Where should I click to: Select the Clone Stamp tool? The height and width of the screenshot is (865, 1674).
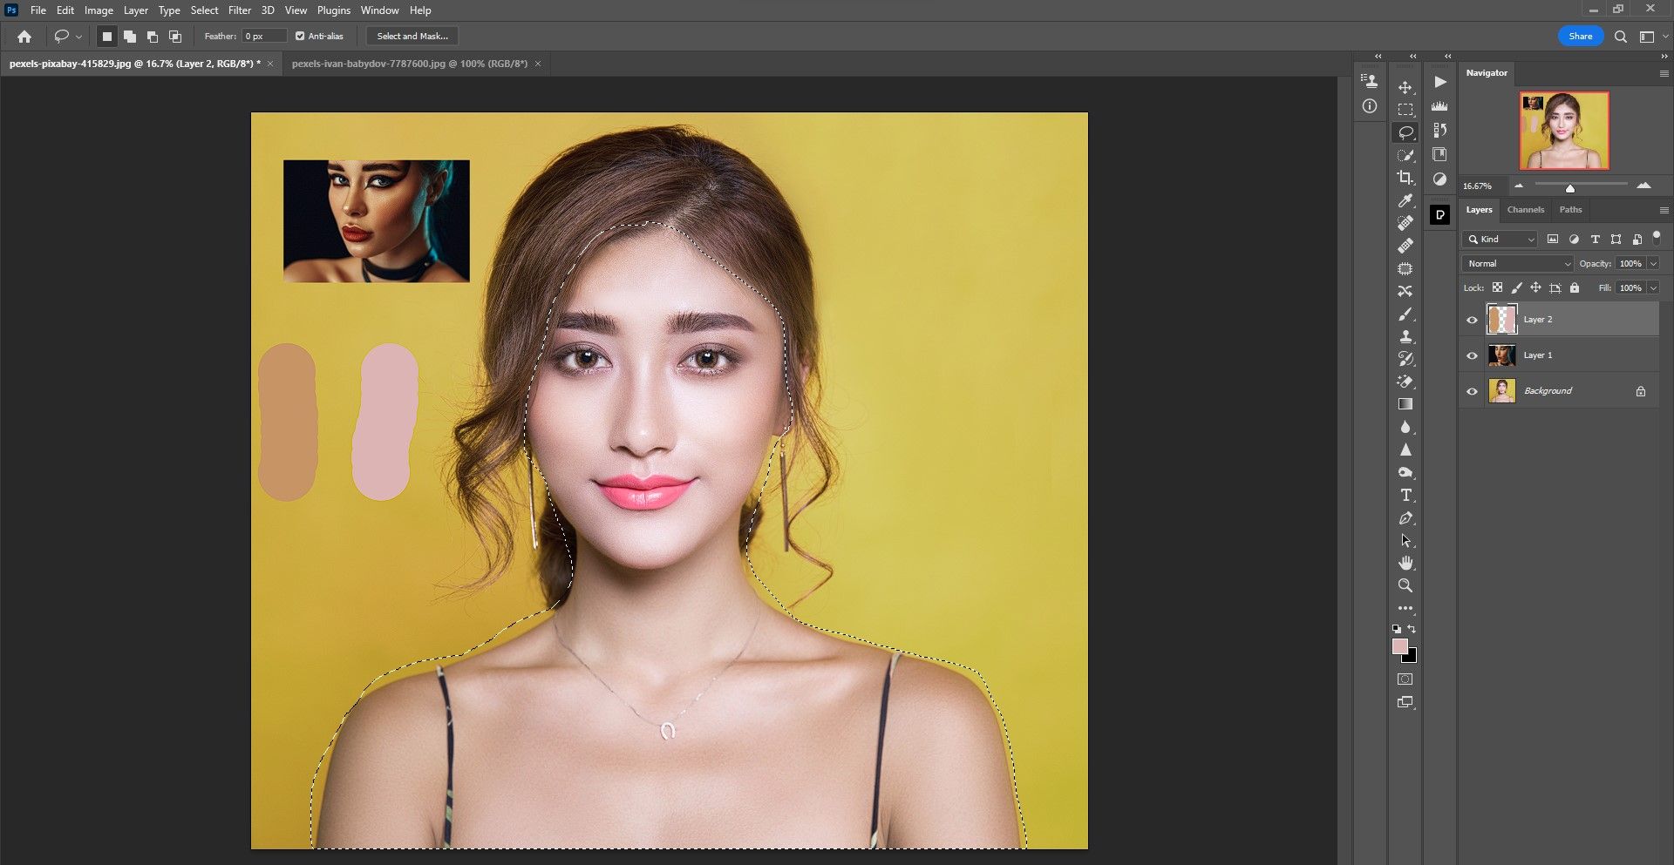1405,336
